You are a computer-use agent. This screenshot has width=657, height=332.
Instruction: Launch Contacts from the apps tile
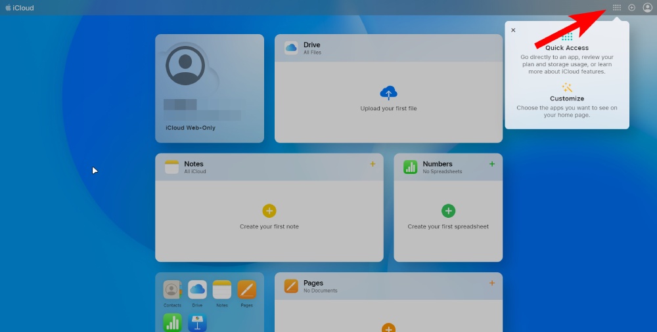[x=172, y=290]
